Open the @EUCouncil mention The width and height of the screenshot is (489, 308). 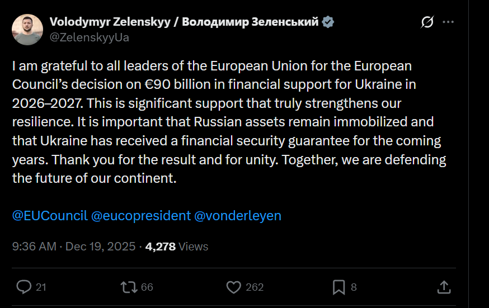click(50, 216)
